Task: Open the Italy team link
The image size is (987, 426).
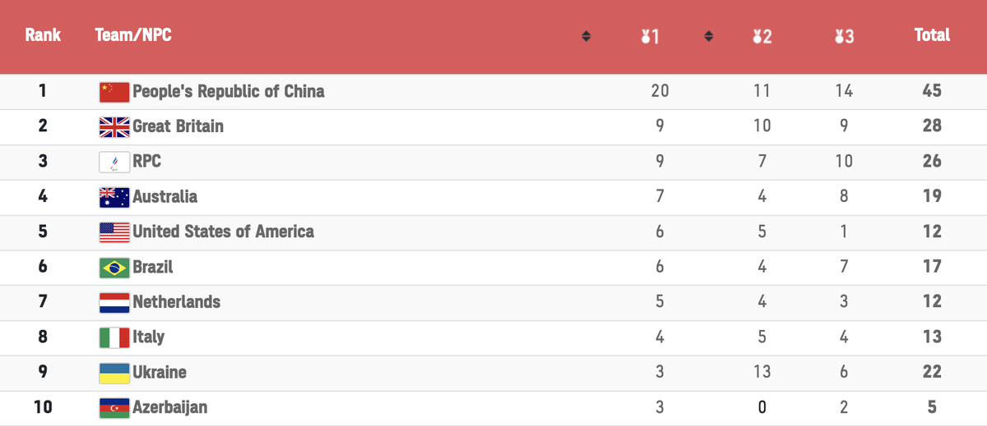Action: pos(149,337)
